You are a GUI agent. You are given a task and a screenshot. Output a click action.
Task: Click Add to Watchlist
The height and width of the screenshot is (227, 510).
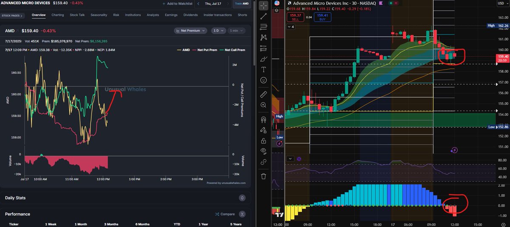tap(177, 3)
